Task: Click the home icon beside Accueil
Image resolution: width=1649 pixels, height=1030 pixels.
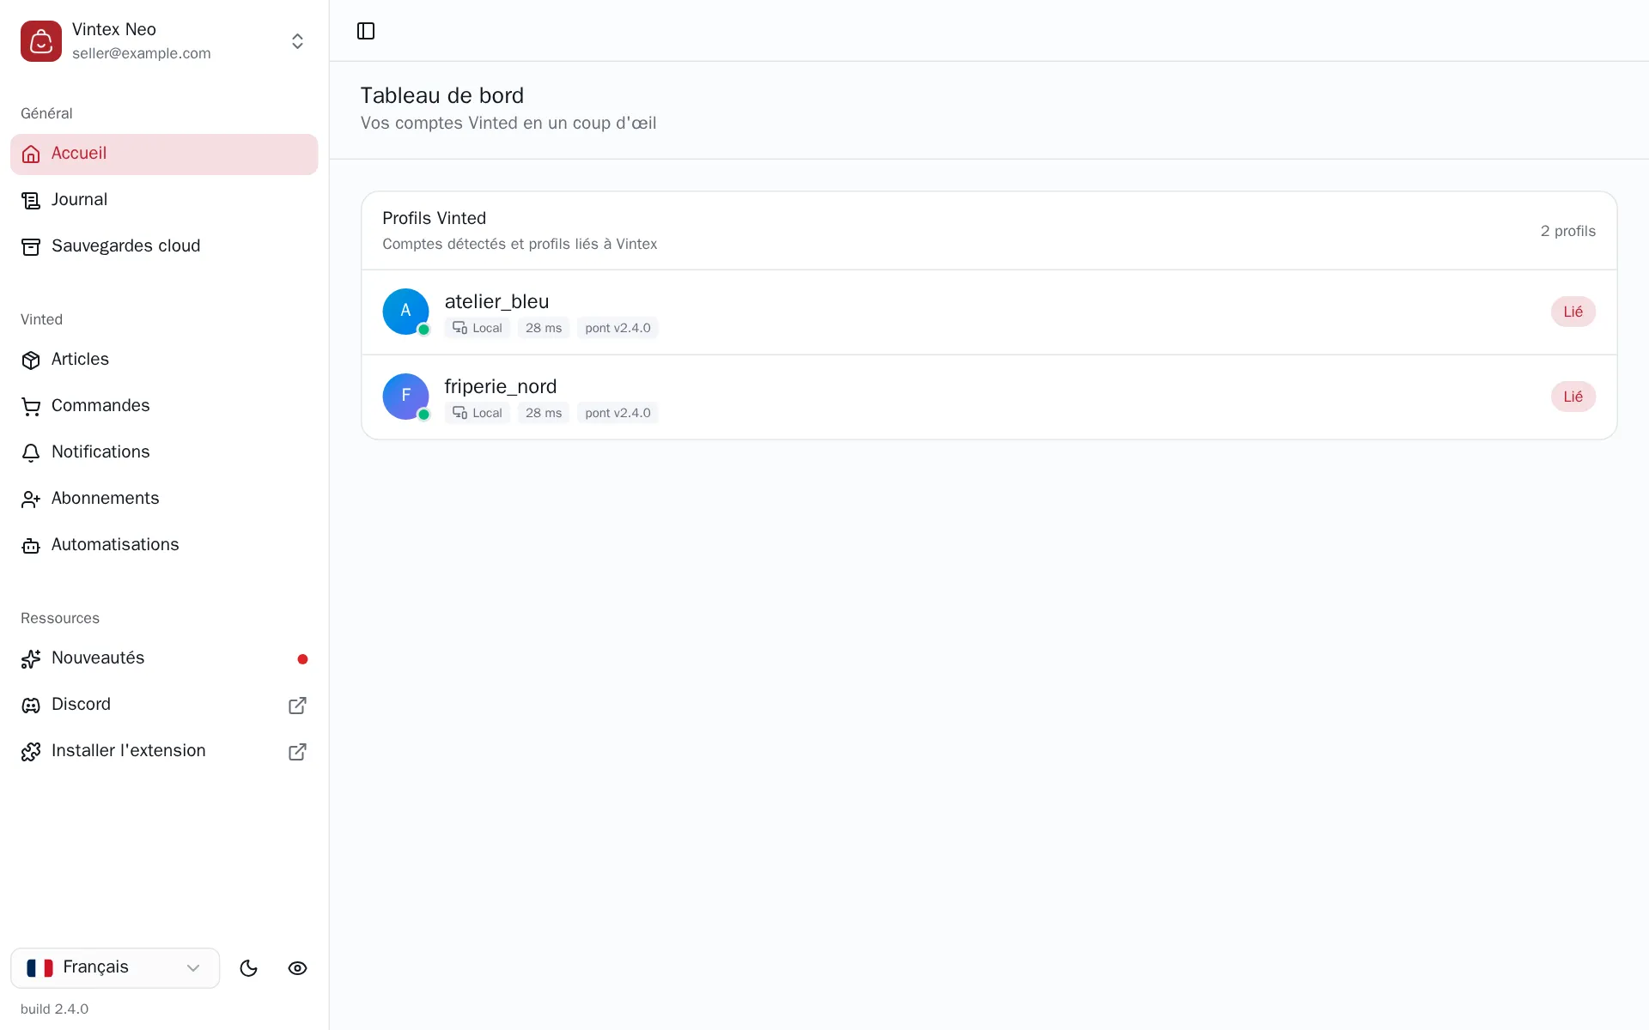Action: pyautogui.click(x=31, y=154)
